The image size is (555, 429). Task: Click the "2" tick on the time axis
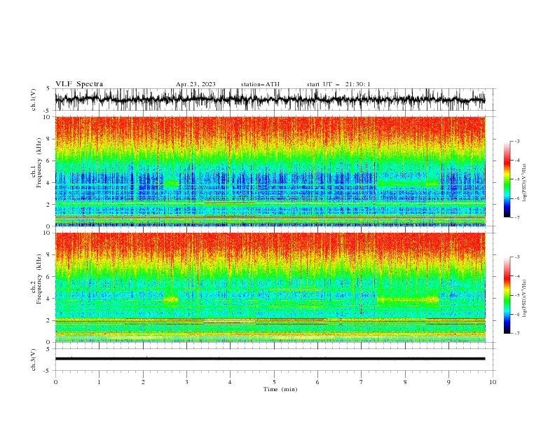(x=143, y=382)
